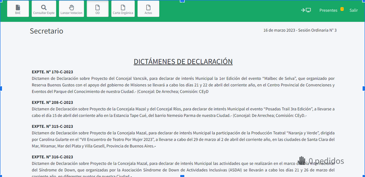The image size is (365, 177).
Task: Open the Actas button
Action: [148, 9]
